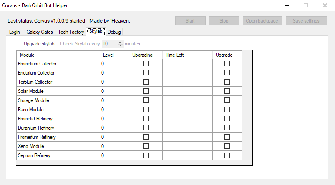Screen dimensions: 335x185
Task: Tick Upgrade checkbox for Terbium Collector
Action: coord(227,82)
